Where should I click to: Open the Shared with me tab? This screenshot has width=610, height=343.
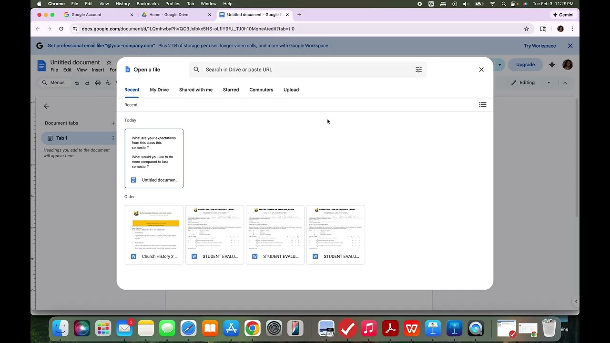coord(196,90)
